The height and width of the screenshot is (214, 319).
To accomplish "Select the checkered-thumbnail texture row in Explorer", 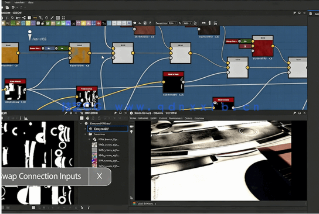I will pos(106,144).
